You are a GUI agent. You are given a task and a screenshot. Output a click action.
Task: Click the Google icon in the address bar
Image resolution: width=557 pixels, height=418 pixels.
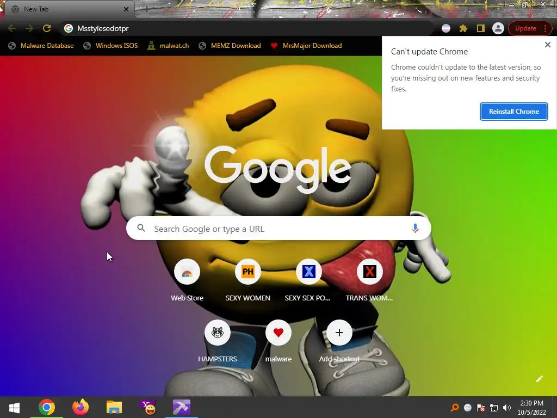(69, 28)
